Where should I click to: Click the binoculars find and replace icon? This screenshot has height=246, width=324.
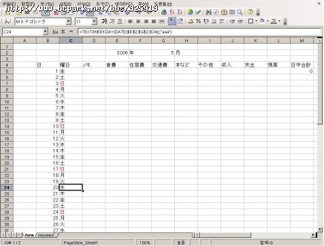(x=208, y=12)
